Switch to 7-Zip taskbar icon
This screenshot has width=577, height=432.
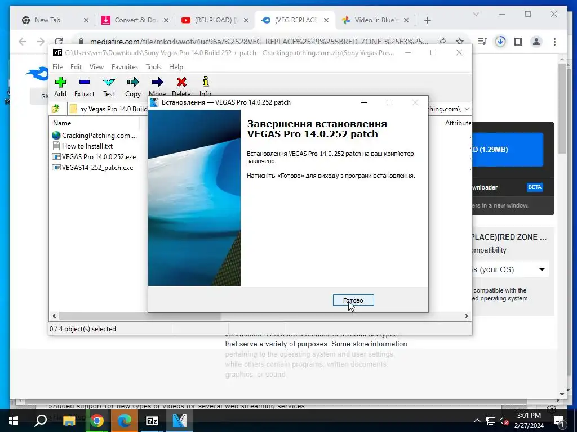(x=152, y=421)
